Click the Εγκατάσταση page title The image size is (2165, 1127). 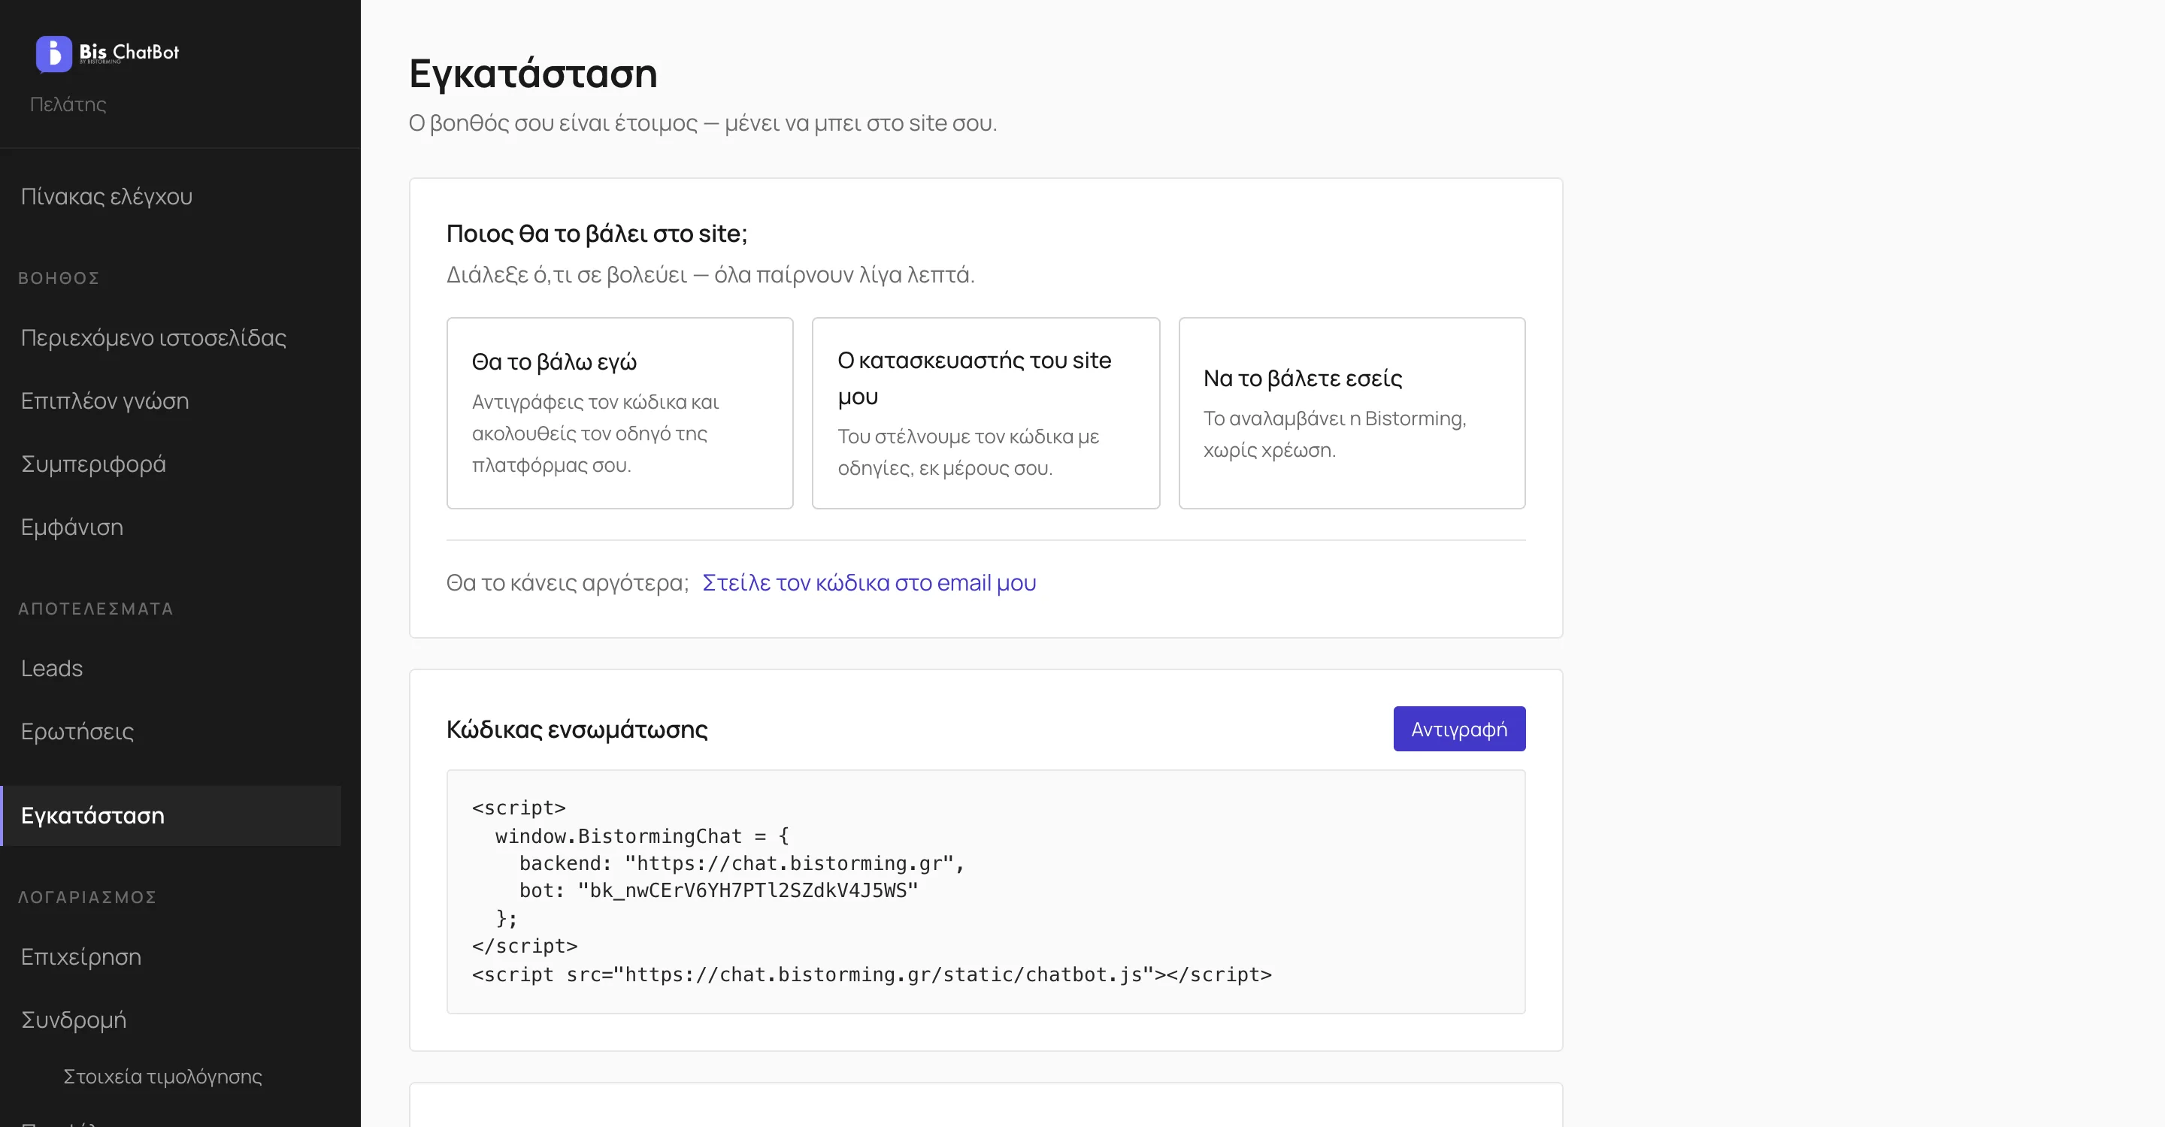click(533, 73)
